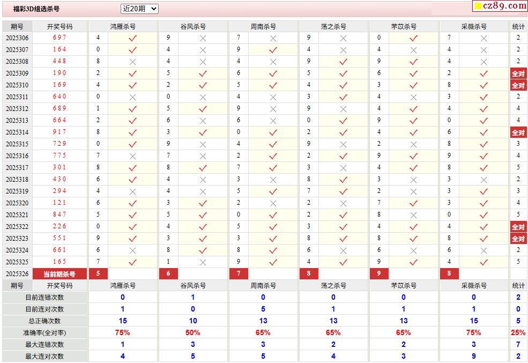Click red checkmark for 鸿雁 in row 2025306
This screenshot has height=363, width=528.
[x=133, y=38]
